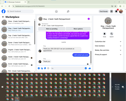Expand Media, files and links section
126x101 pixels.
click(108, 50)
